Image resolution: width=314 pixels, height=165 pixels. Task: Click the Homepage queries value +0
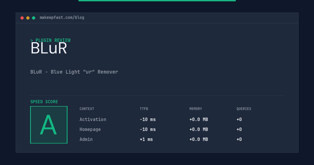coord(239,129)
